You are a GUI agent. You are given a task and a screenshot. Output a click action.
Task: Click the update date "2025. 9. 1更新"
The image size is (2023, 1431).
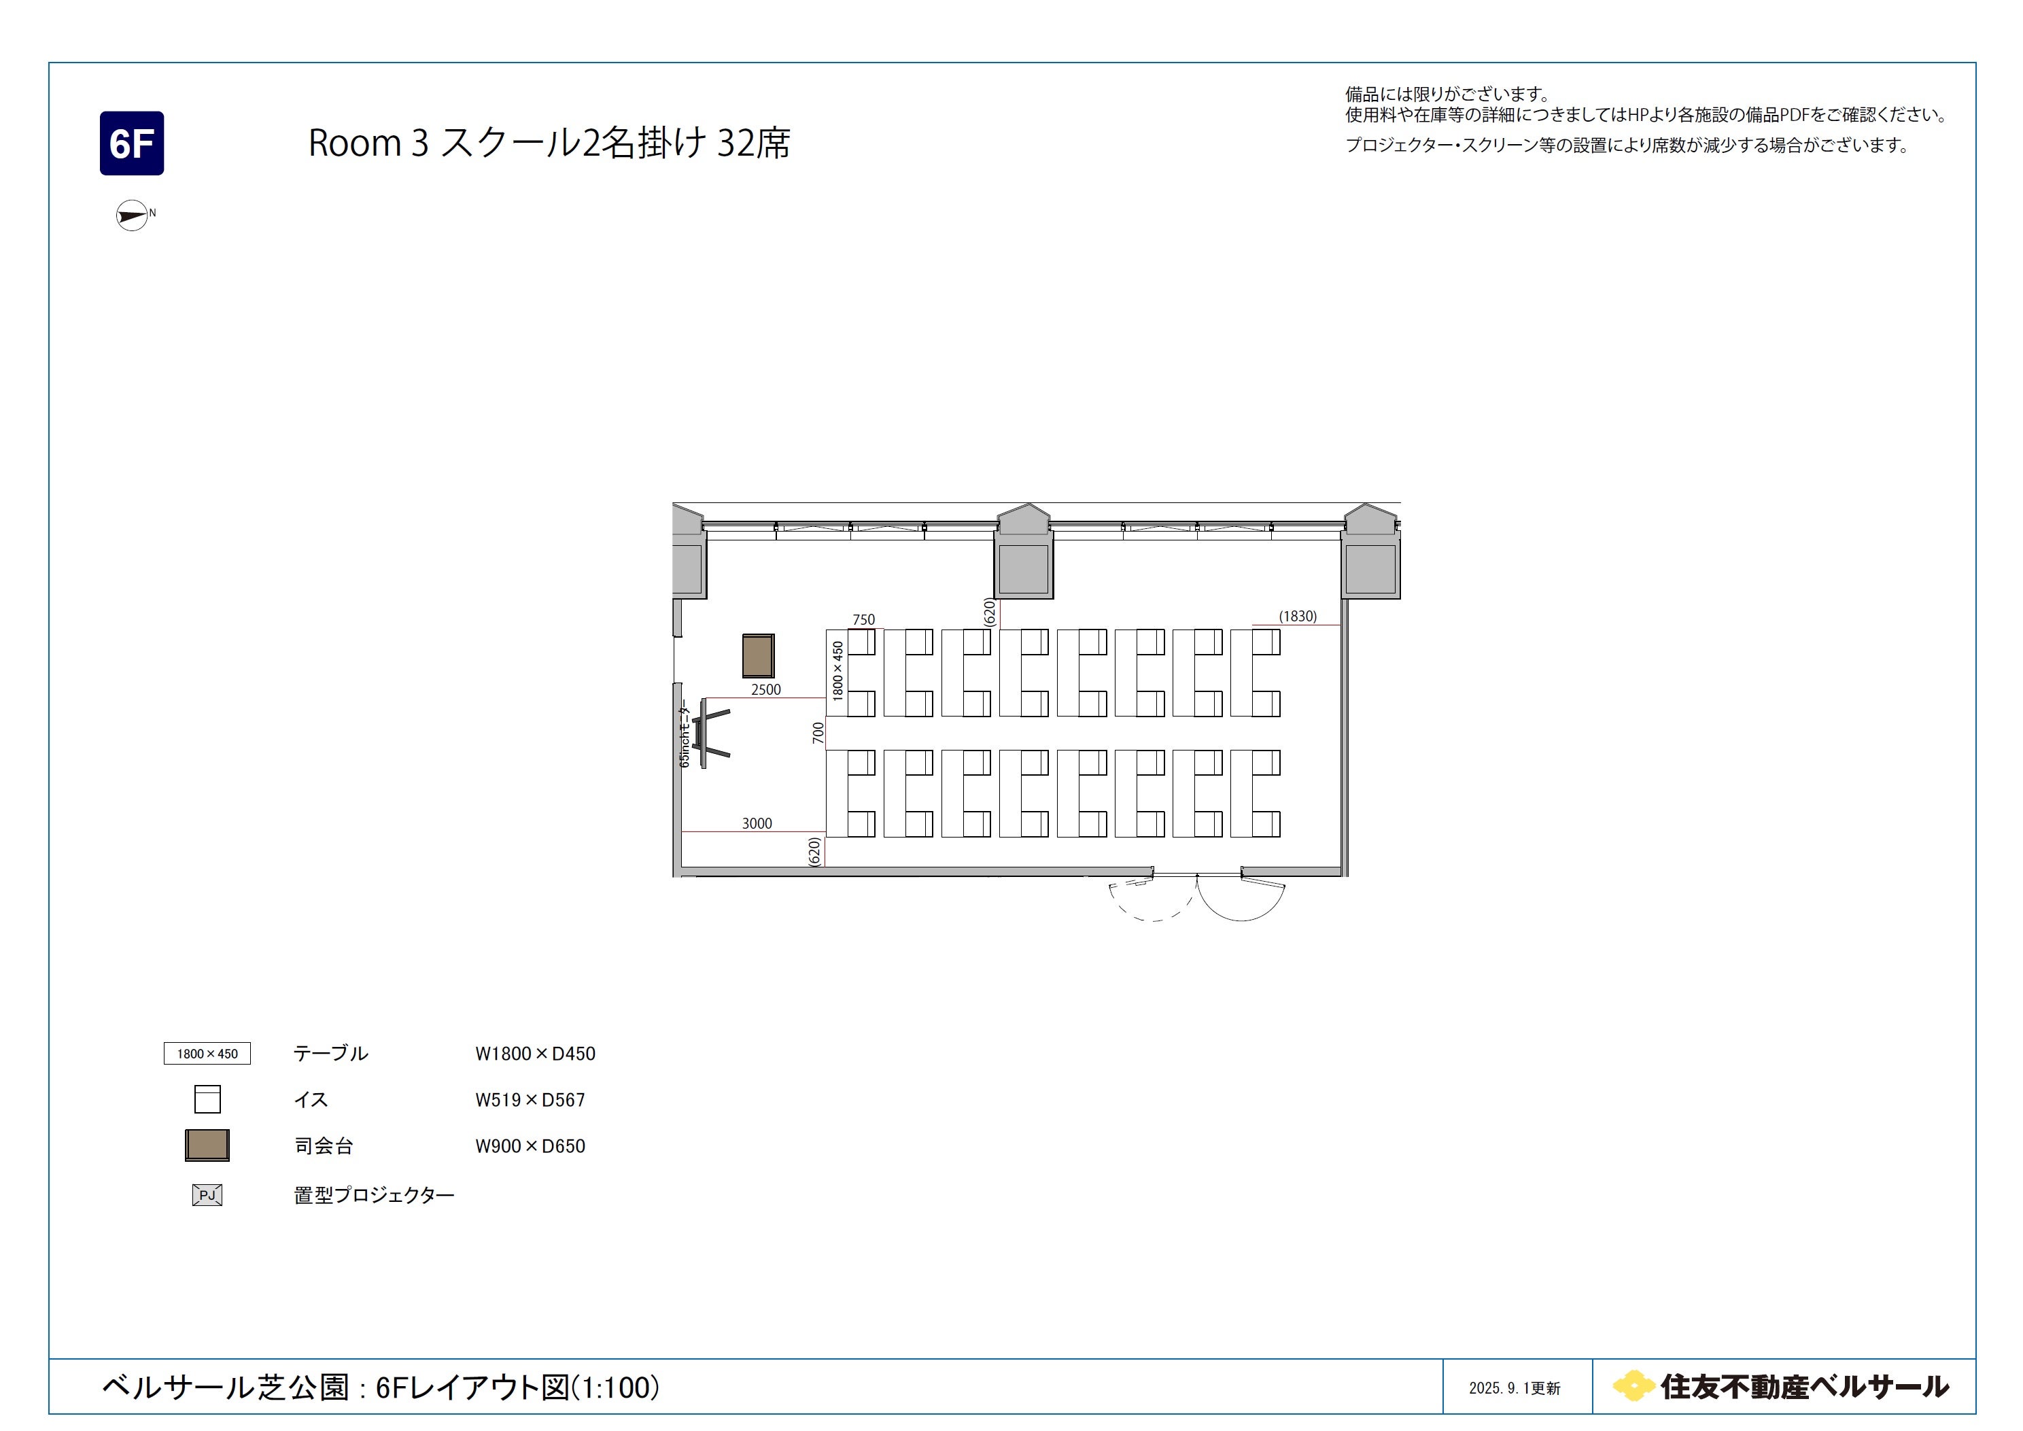(1515, 1387)
